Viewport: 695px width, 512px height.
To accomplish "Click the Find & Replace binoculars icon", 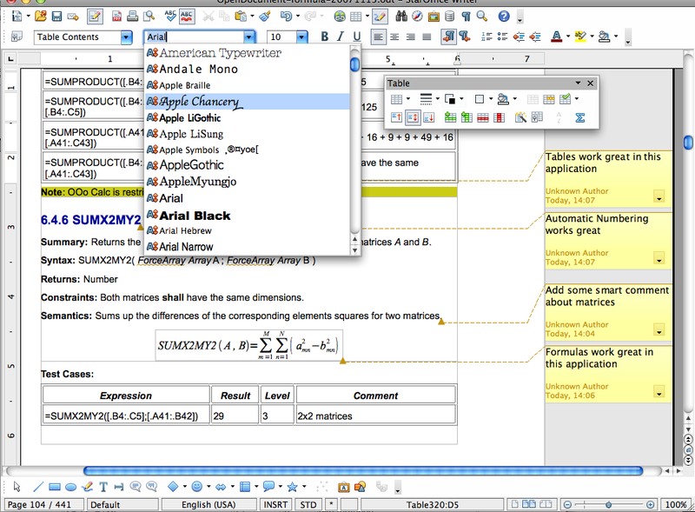I will click(x=401, y=17).
